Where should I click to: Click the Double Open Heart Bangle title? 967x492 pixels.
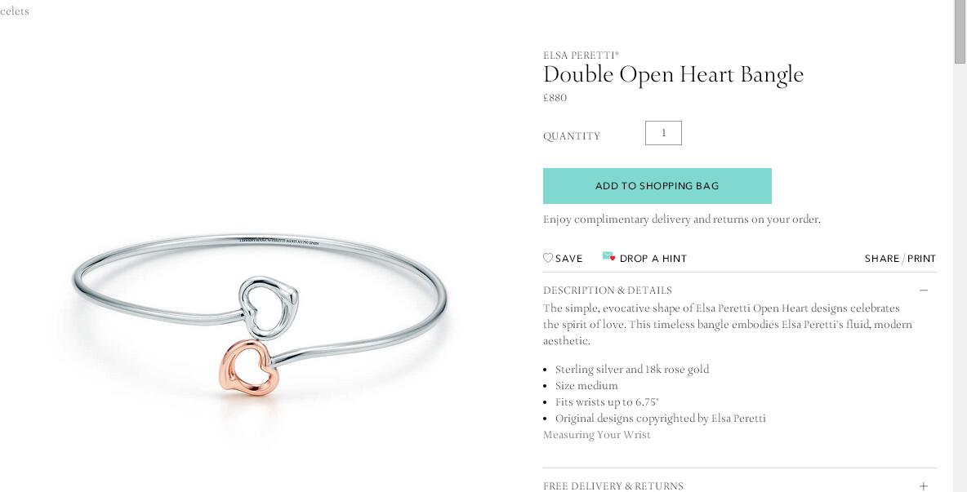(x=673, y=75)
